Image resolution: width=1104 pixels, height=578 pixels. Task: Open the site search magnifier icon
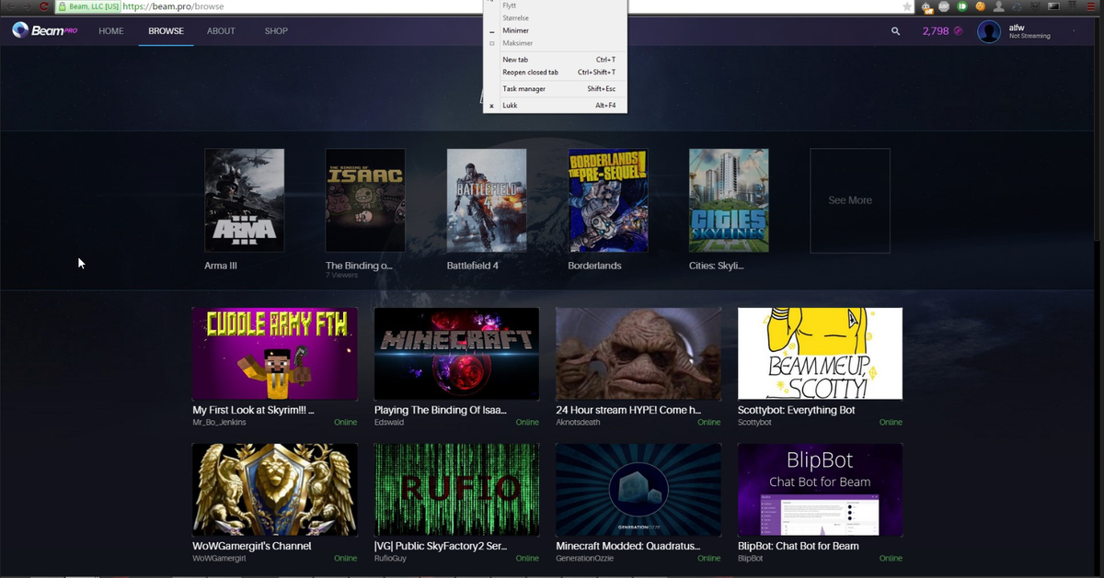(895, 31)
